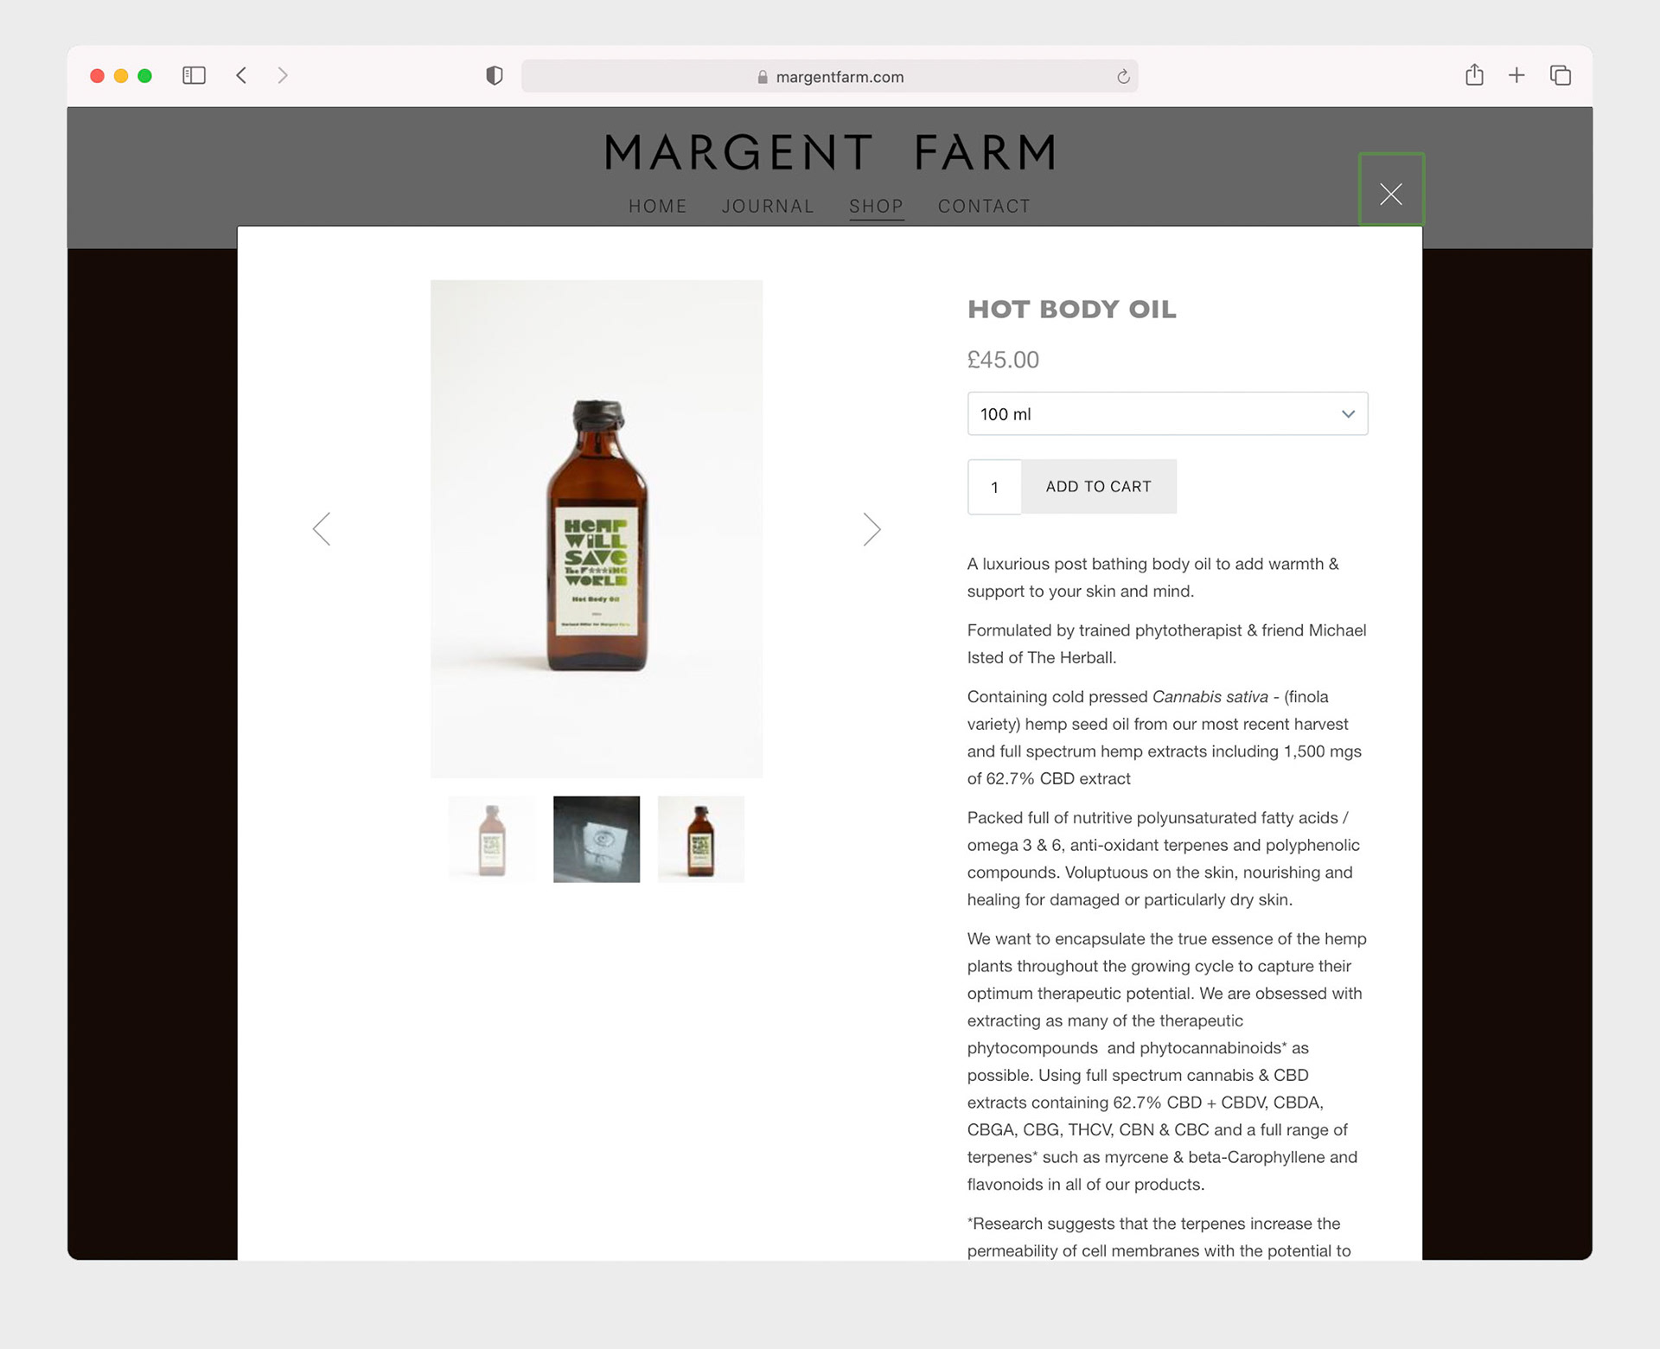This screenshot has width=1660, height=1349.
Task: Open a new tab with the plus icon
Action: coord(1516,76)
